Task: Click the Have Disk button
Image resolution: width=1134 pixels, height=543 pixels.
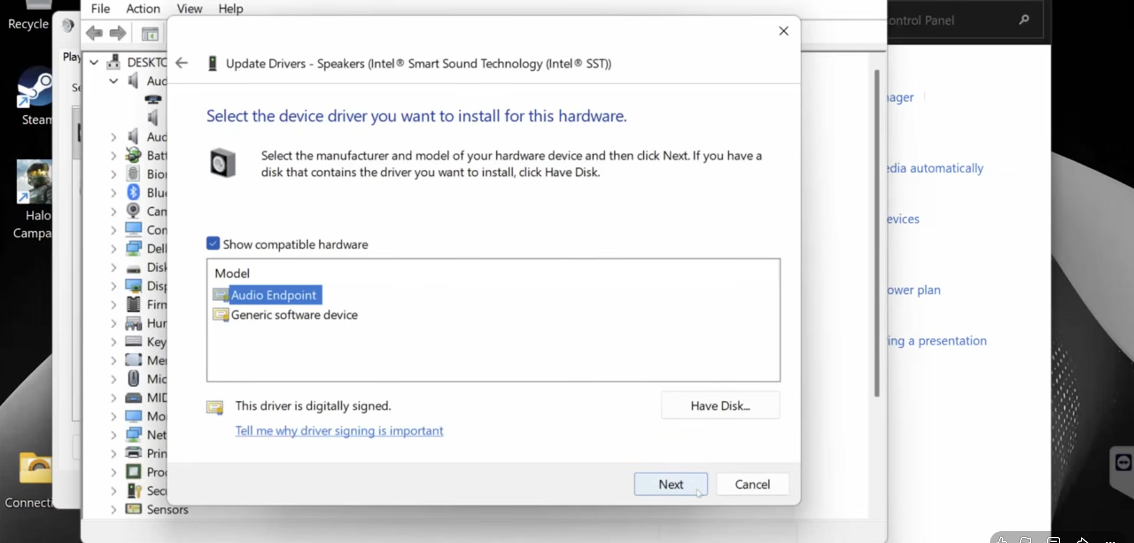Action: click(721, 405)
